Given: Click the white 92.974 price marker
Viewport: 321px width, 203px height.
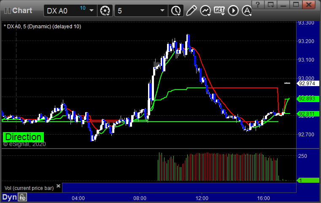Looking at the screenshot, I should tap(308, 84).
